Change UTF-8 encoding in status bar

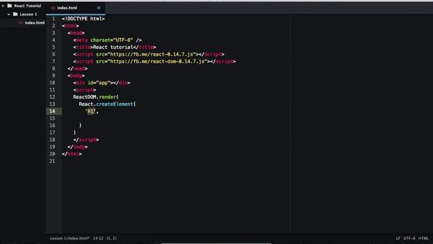click(x=409, y=238)
